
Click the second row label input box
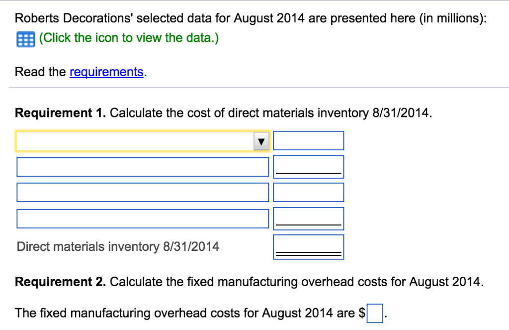pos(143,167)
